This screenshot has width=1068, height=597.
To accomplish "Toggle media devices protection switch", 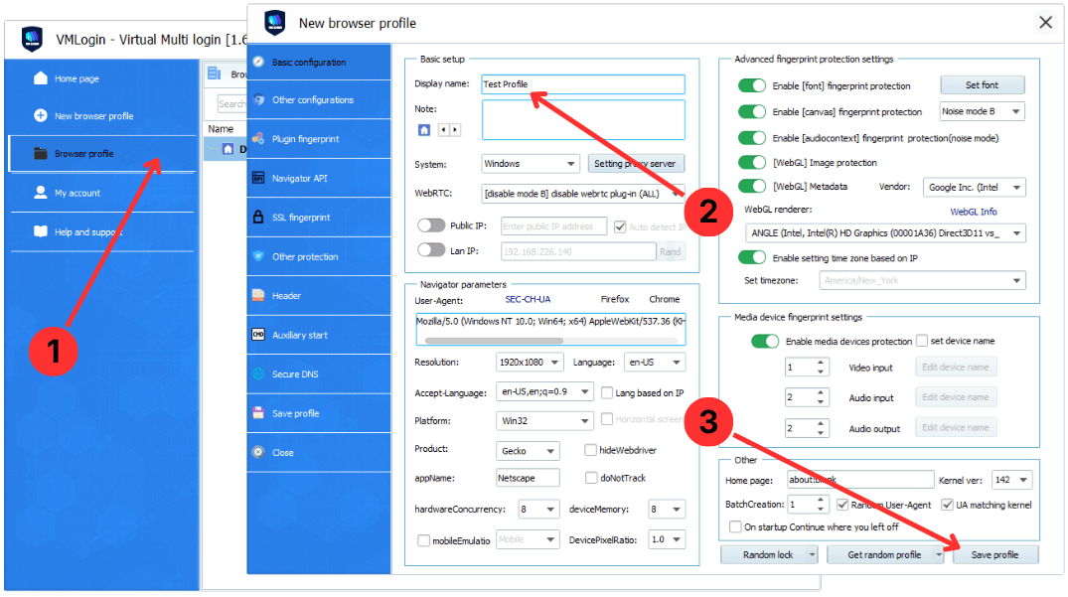I will point(765,341).
